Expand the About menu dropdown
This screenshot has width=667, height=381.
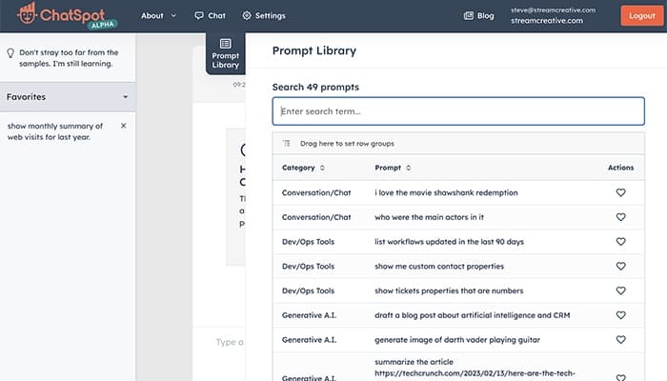[158, 16]
